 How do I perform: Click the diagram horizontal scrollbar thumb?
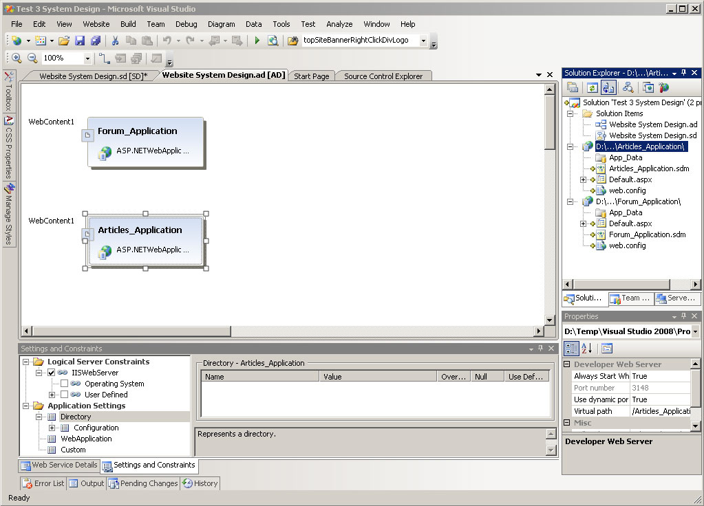(x=131, y=331)
